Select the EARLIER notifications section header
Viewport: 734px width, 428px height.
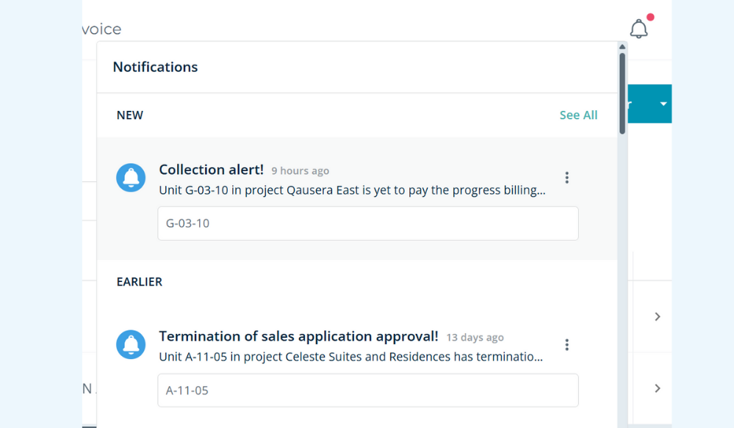click(139, 281)
